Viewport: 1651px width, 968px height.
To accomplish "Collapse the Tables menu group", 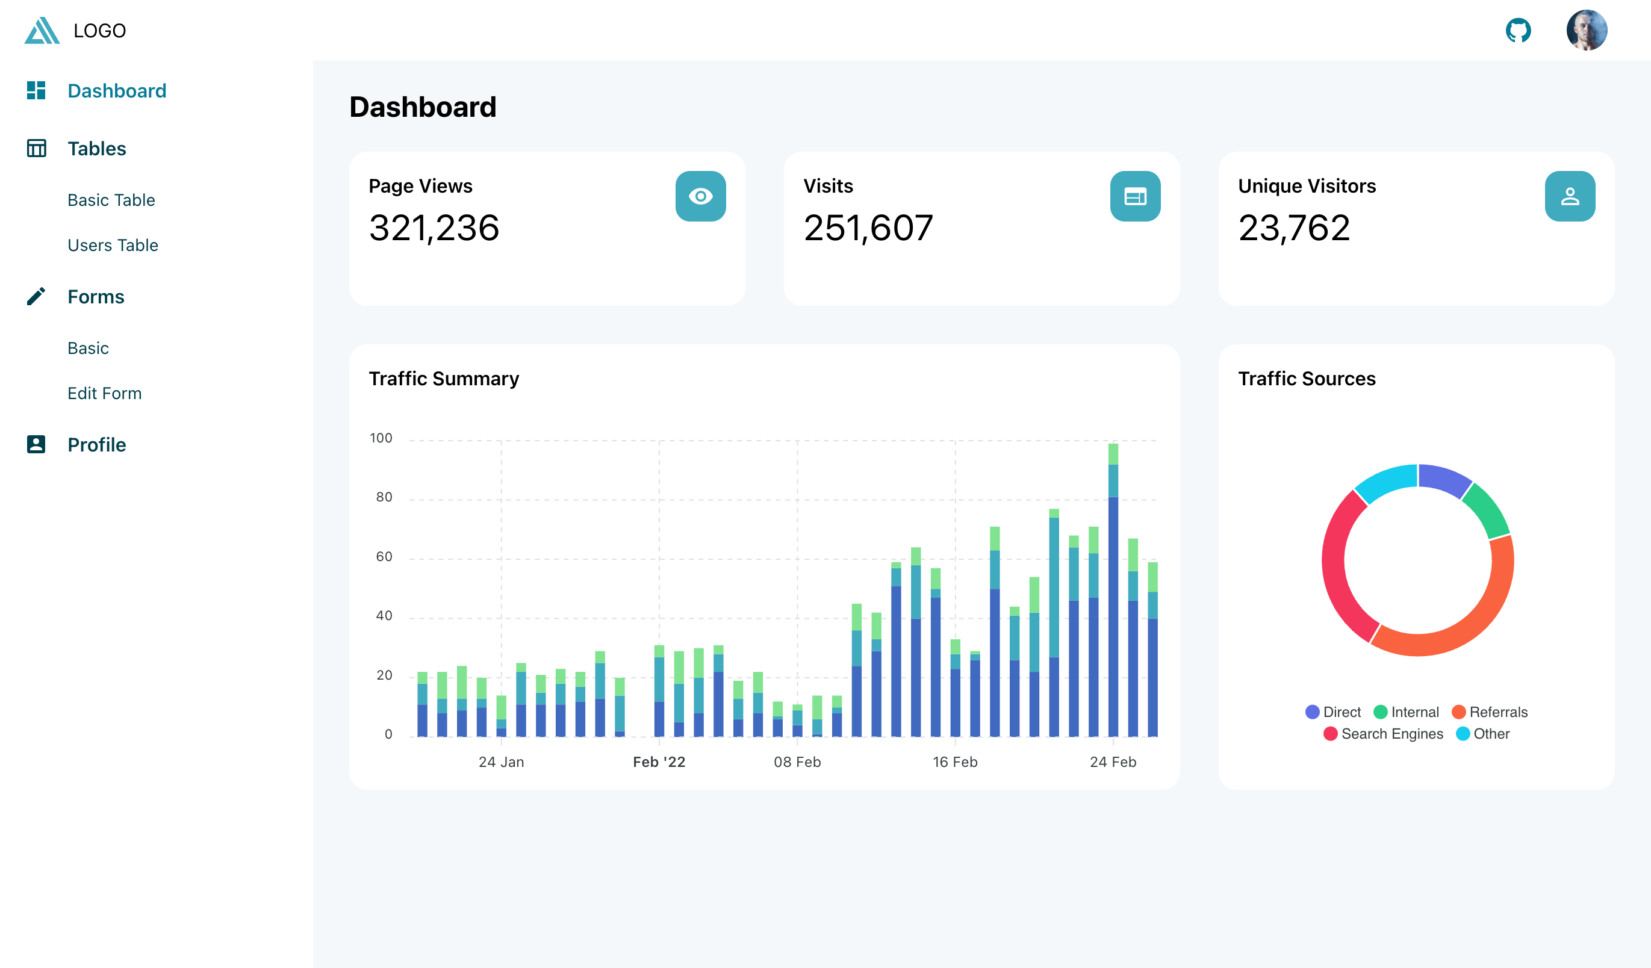I will [x=97, y=149].
